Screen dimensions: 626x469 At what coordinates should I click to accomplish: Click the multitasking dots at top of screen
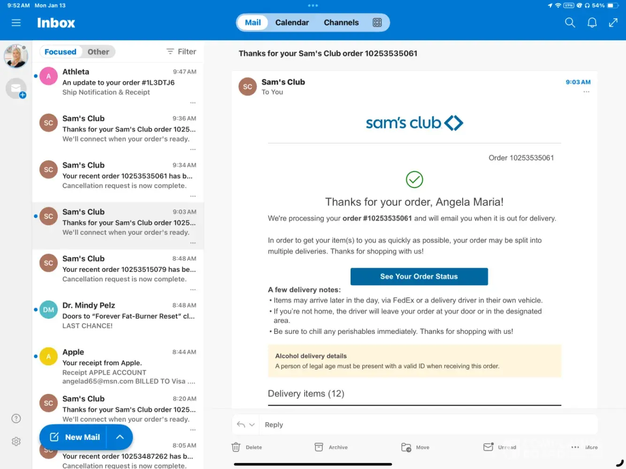point(313,6)
